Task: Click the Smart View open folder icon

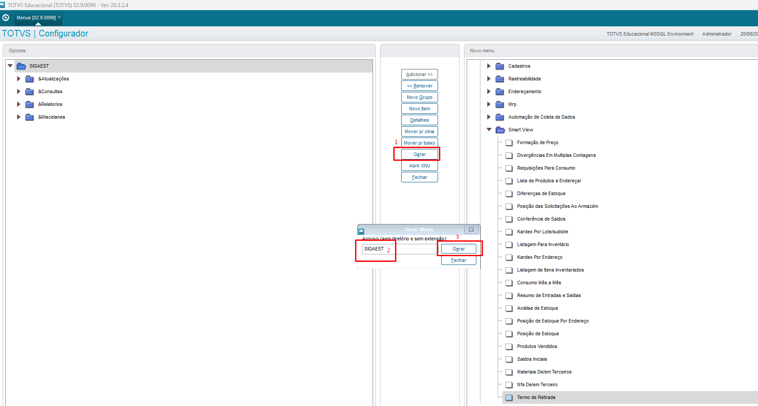Action: [x=500, y=130]
